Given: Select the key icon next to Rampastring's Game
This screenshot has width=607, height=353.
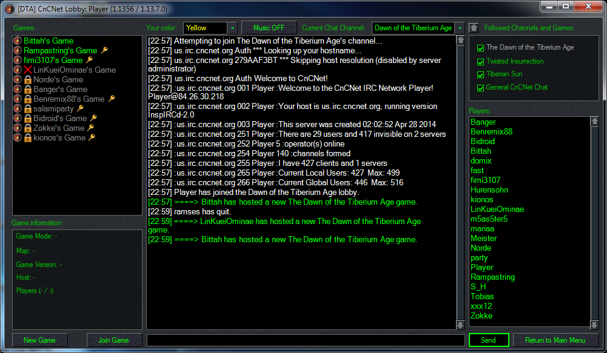Looking at the screenshot, I should pos(104,50).
